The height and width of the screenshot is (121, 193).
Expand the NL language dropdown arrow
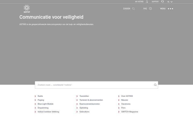(x=172, y=2)
